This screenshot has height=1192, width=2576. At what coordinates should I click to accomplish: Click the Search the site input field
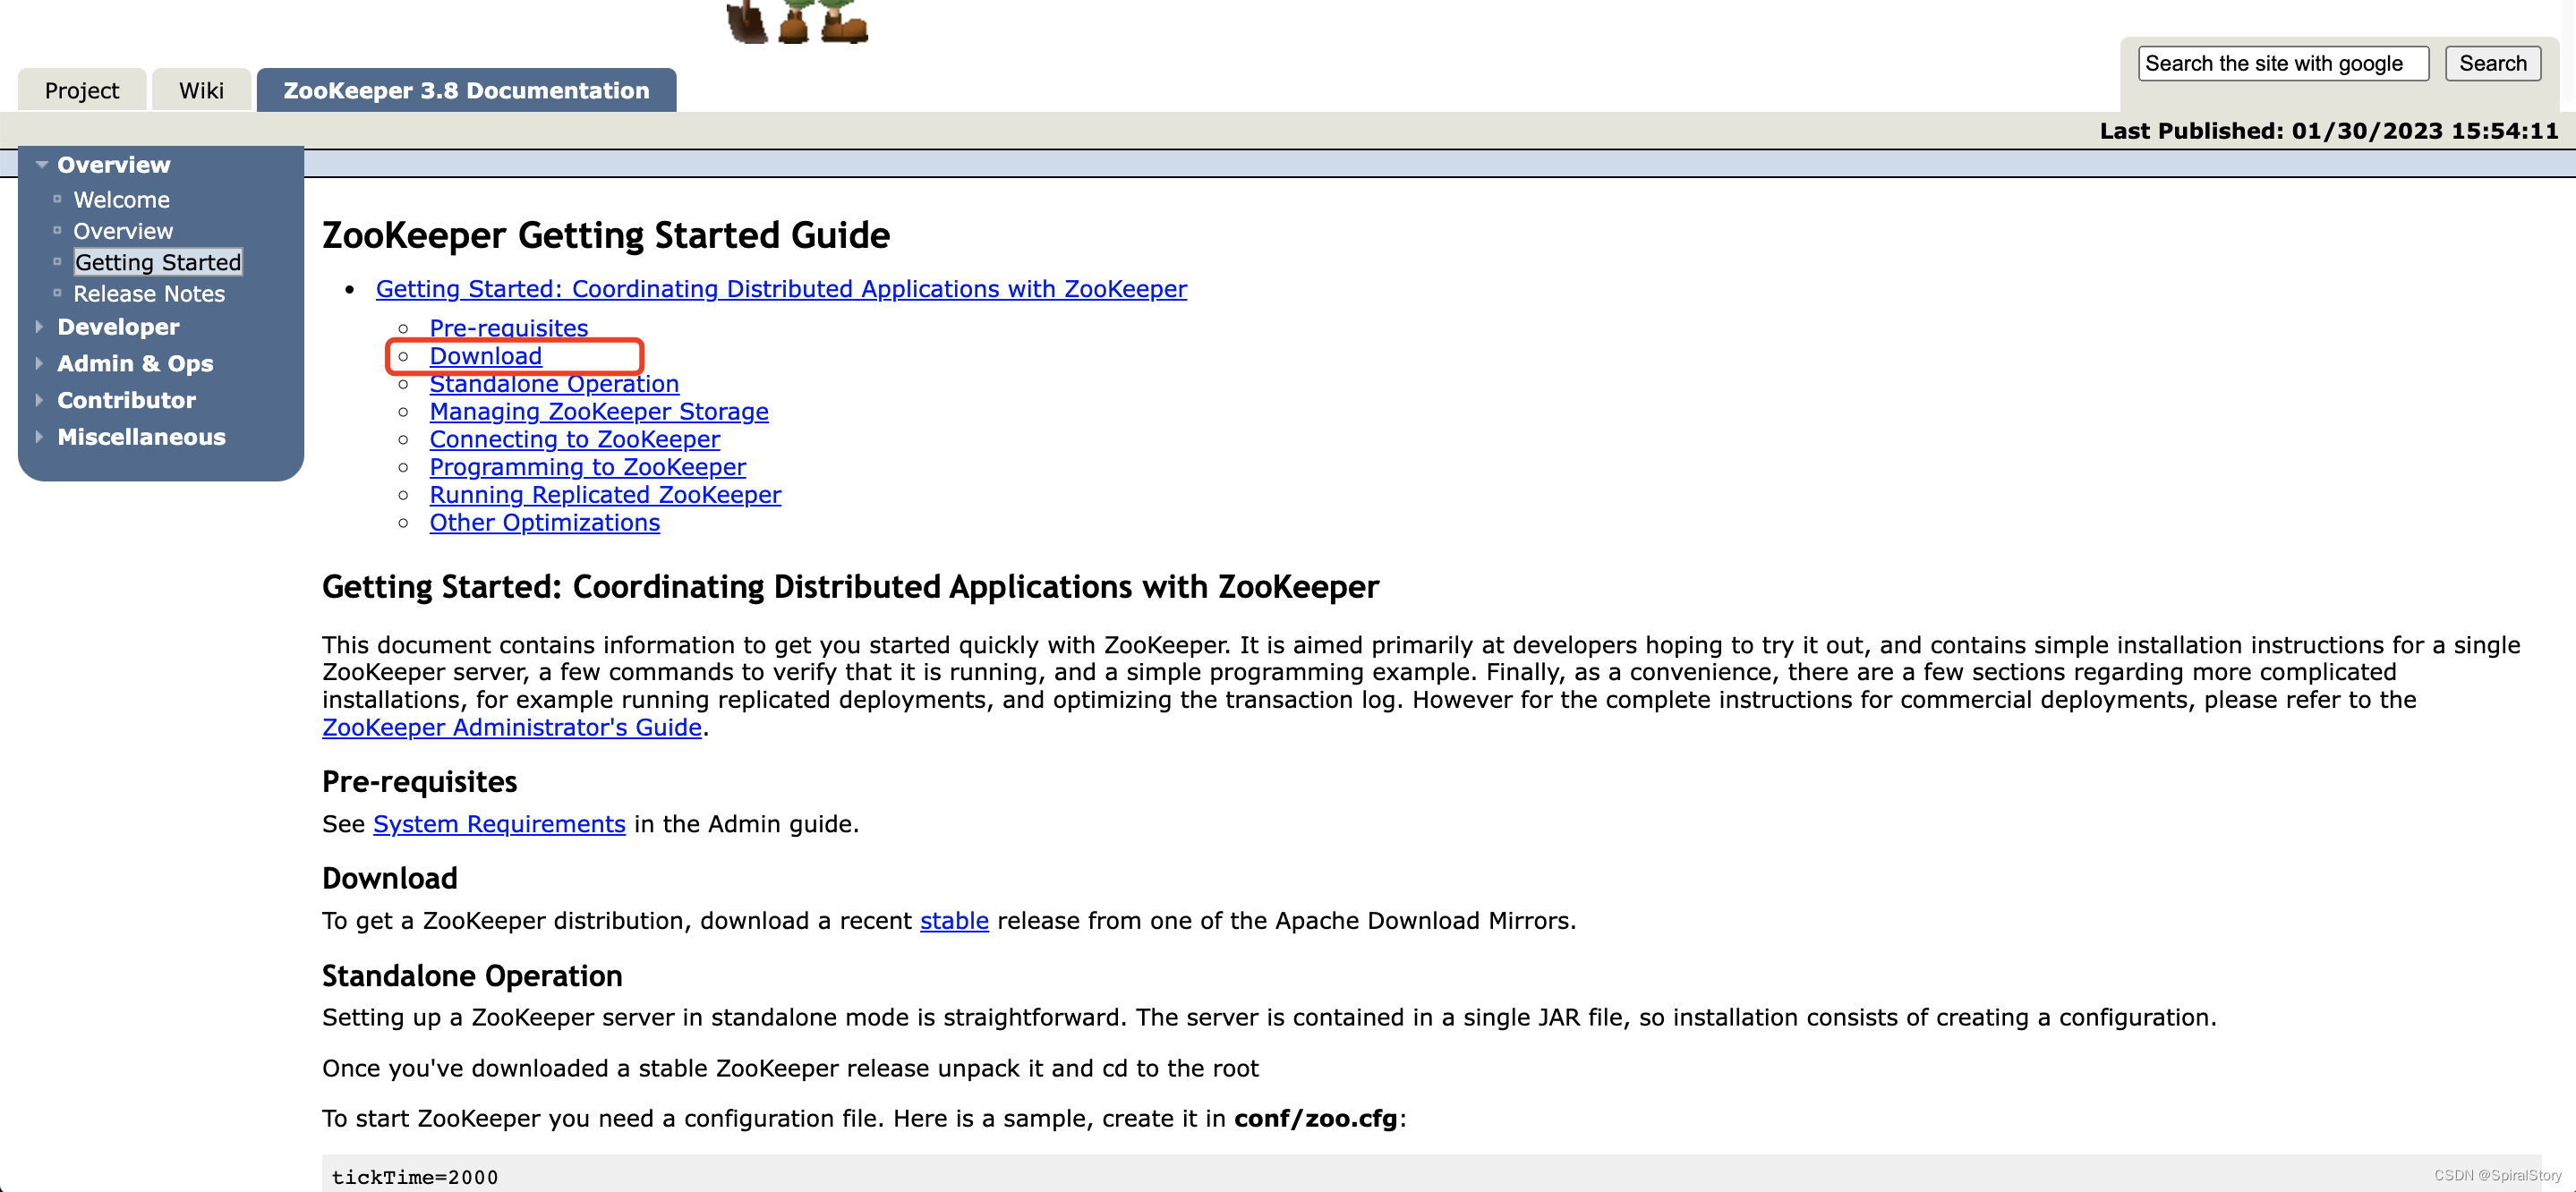[2283, 64]
